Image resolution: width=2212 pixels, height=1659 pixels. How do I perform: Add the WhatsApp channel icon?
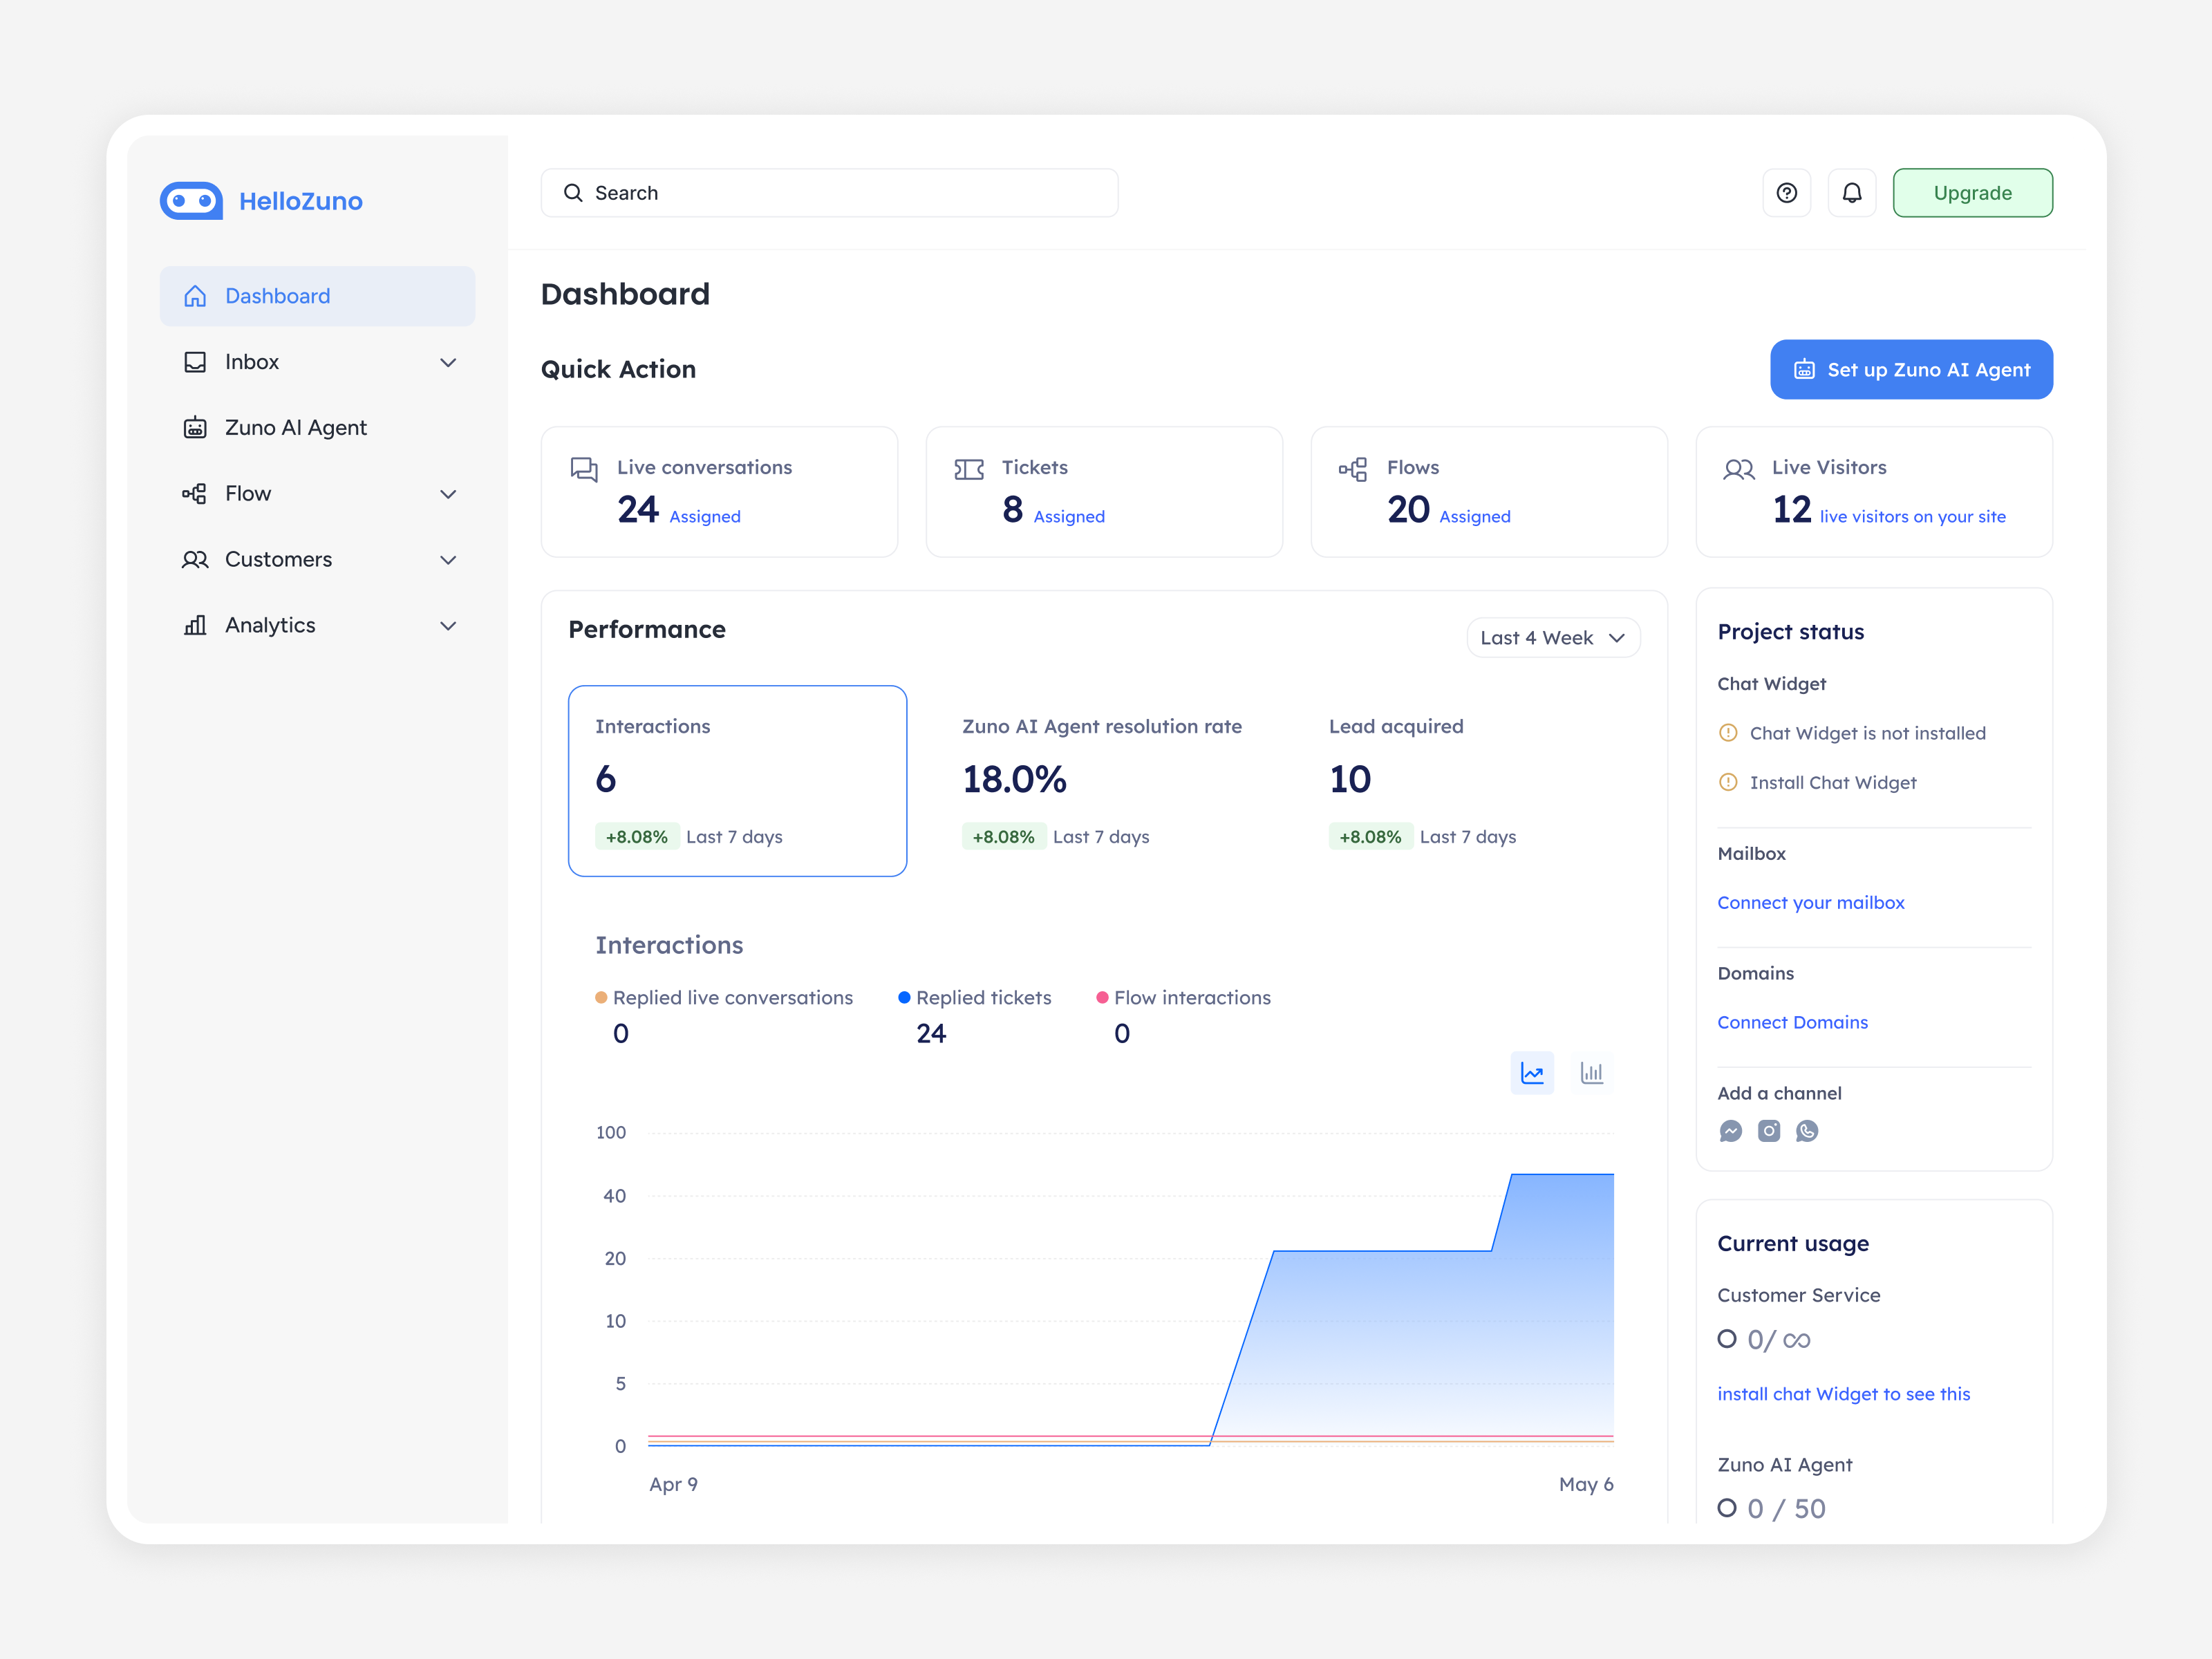pyautogui.click(x=1807, y=1131)
